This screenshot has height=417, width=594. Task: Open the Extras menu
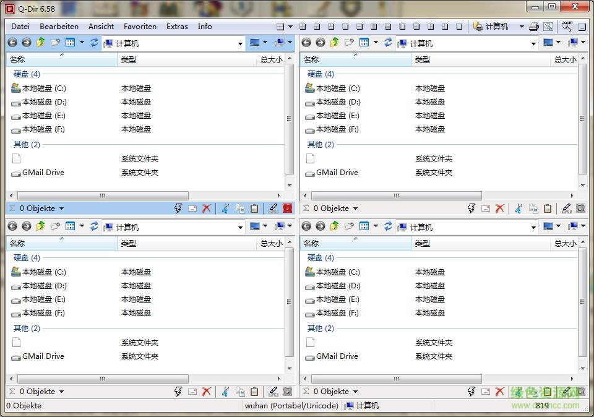177,26
